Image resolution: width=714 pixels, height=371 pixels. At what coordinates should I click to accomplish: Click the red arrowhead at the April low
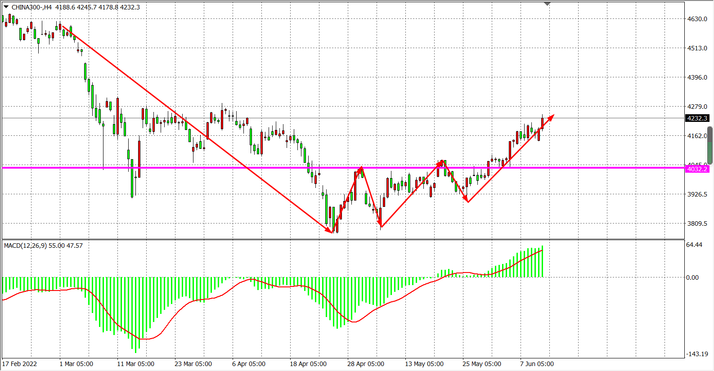(330, 231)
